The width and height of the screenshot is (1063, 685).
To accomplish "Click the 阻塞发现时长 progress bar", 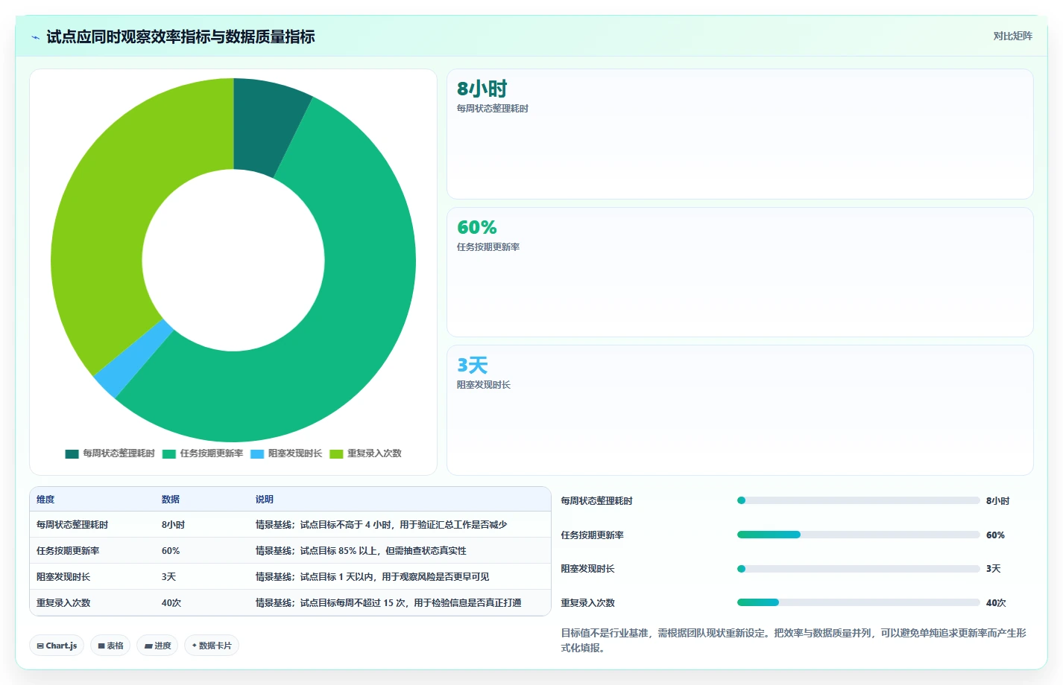I will [858, 569].
